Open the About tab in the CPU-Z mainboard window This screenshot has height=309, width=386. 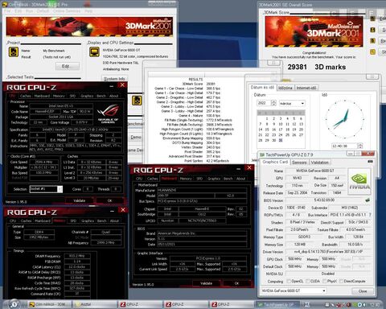[x=240, y=179]
